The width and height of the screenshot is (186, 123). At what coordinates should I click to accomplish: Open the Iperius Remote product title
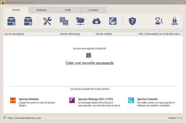29,99
